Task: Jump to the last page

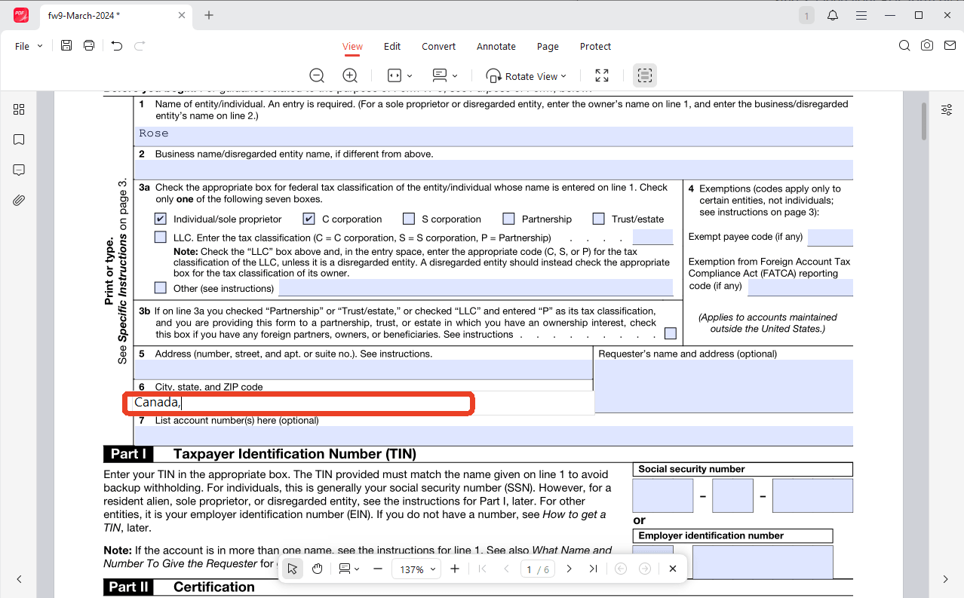Action: 593,569
